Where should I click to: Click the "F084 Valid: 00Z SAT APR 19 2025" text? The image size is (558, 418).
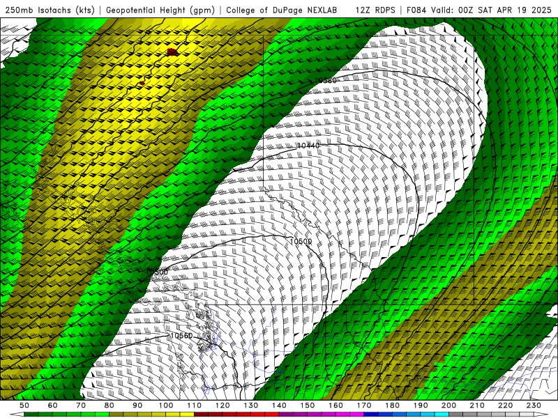(479, 10)
